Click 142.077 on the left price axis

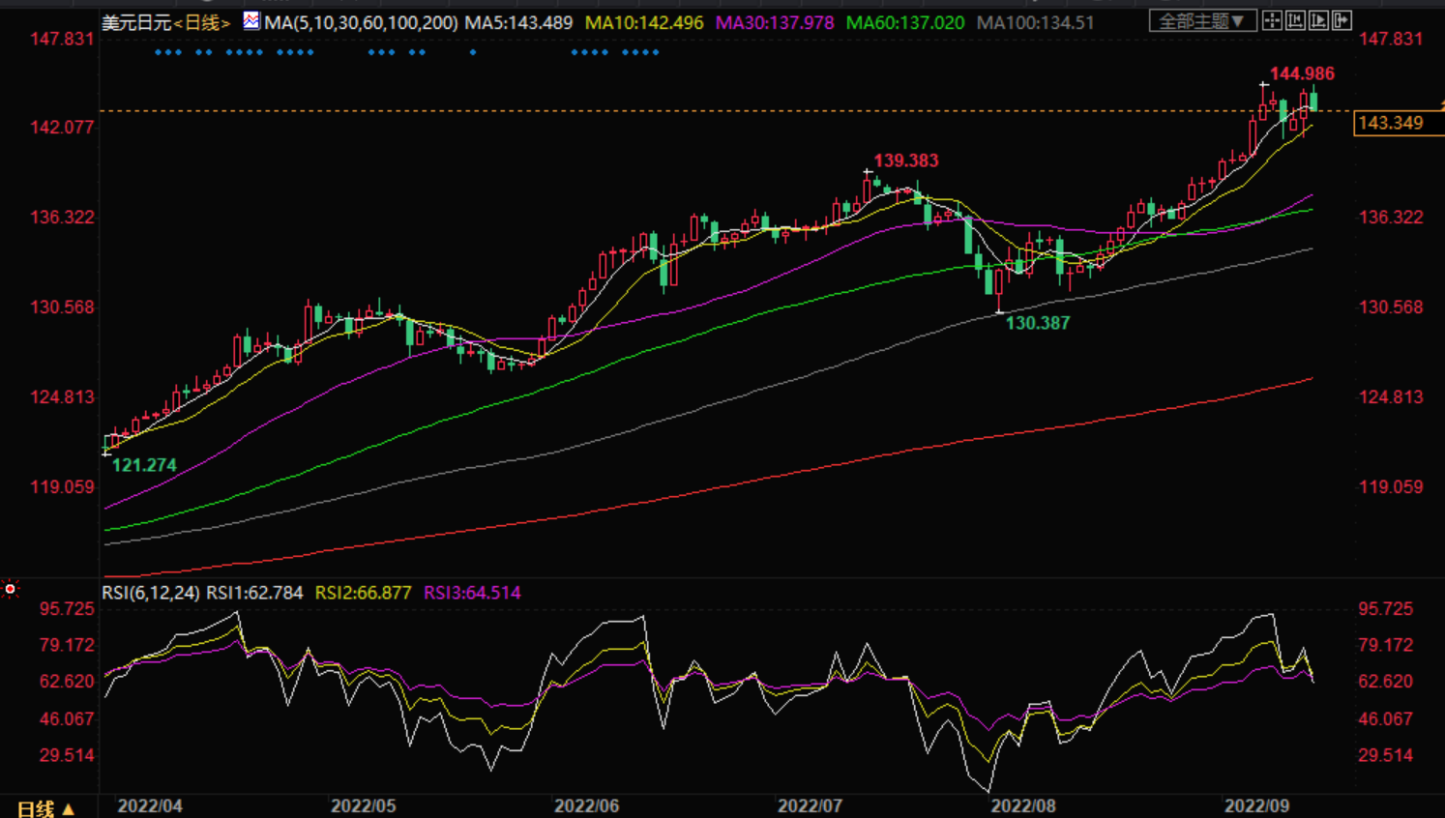(63, 127)
